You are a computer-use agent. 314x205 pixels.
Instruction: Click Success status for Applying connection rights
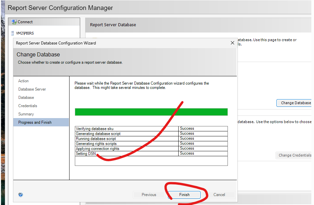point(187,148)
